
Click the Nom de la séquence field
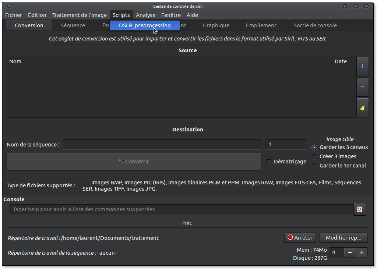(162, 145)
